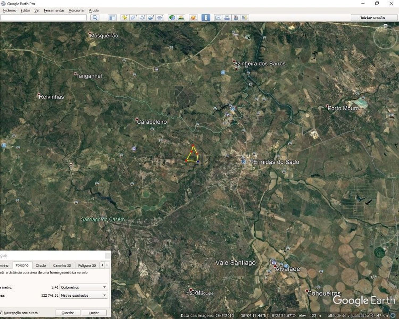
Task: Click the Iniciar sessão button
Action: coord(372,18)
